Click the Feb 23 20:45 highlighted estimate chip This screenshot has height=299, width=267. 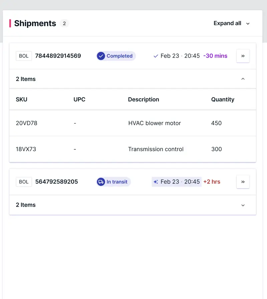pyautogui.click(x=177, y=182)
